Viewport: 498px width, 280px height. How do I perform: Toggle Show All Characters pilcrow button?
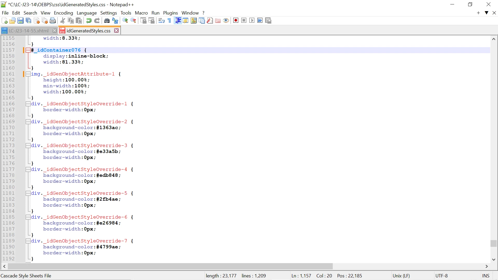[169, 20]
